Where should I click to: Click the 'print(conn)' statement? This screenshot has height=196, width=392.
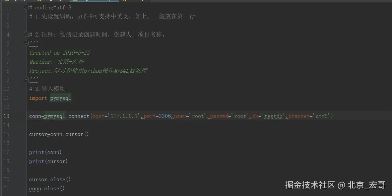[x=45, y=152]
